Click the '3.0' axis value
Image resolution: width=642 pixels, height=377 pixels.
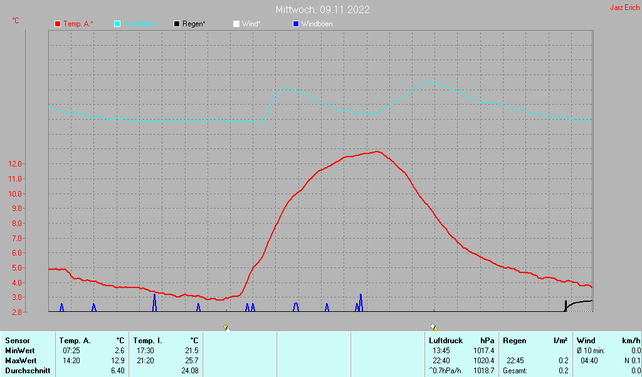pyautogui.click(x=16, y=297)
